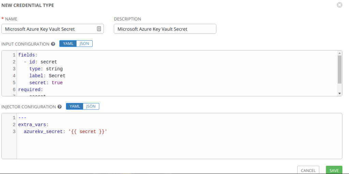Open the Input Configuration help tooltip icon

pyautogui.click(x=53, y=44)
